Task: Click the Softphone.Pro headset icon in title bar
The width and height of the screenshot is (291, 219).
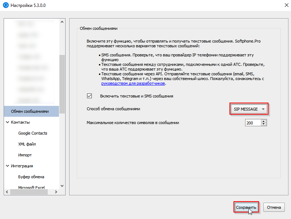Action: point(6,5)
